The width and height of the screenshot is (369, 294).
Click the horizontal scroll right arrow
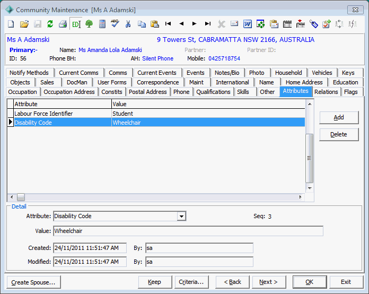point(301,197)
